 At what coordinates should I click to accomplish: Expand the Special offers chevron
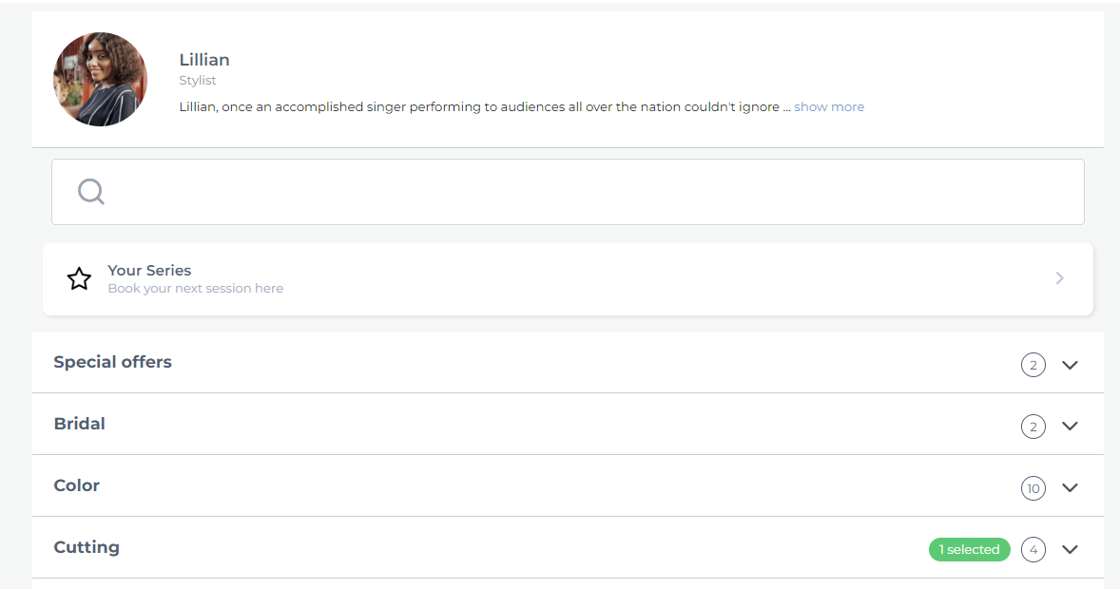tap(1070, 365)
